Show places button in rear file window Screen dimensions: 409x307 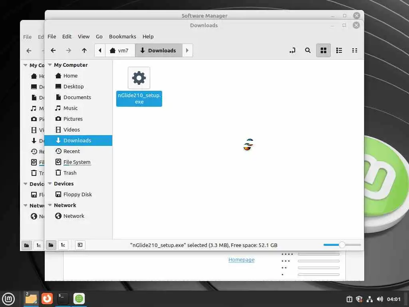coord(27,245)
